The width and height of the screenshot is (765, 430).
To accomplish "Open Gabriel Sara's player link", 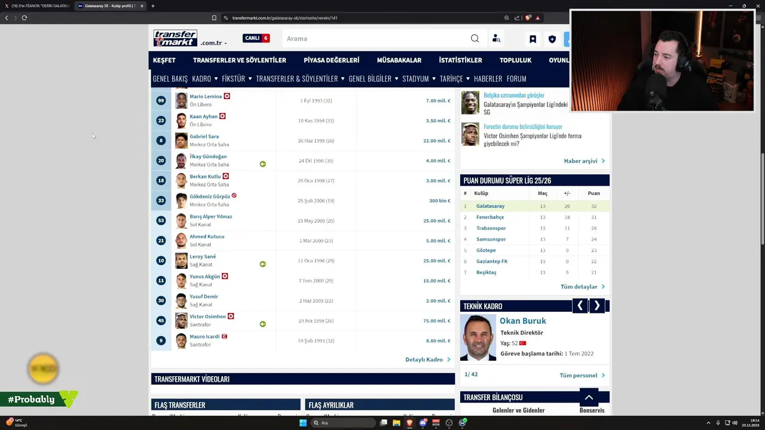I will (204, 136).
